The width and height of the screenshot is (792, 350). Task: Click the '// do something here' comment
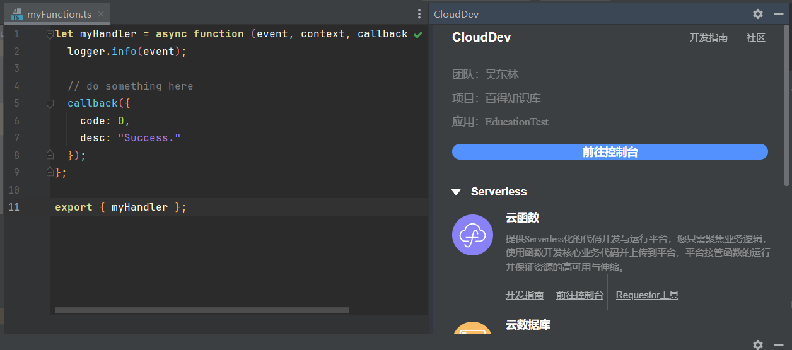(x=131, y=86)
